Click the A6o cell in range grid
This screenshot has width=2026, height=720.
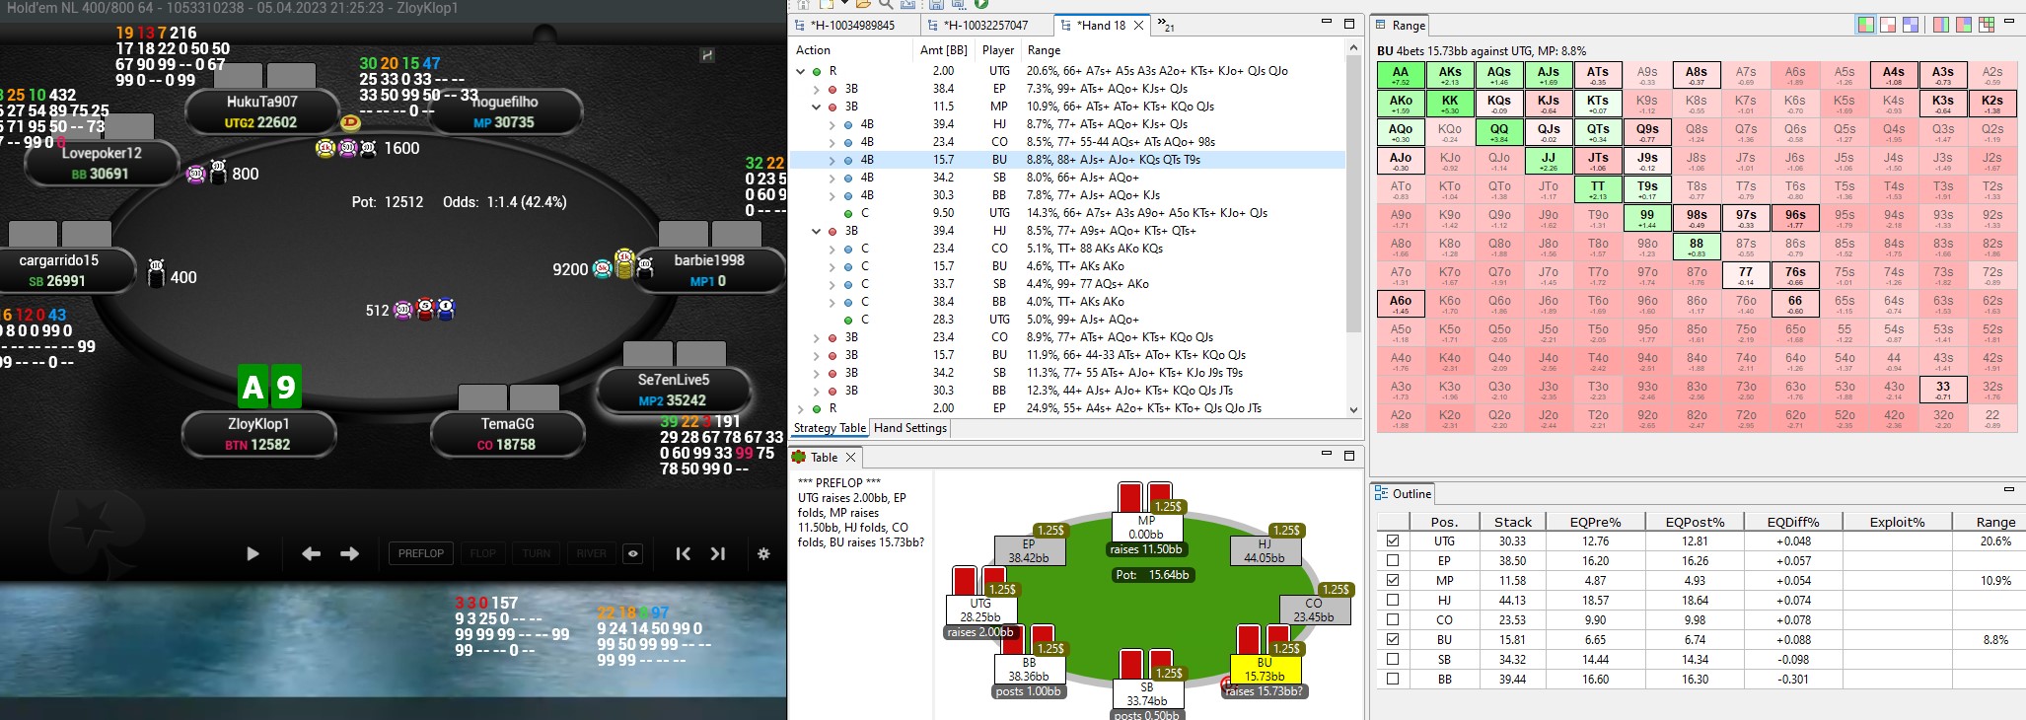point(1401,305)
